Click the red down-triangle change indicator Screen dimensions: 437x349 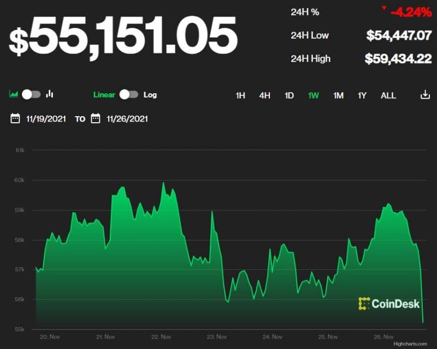384,8
